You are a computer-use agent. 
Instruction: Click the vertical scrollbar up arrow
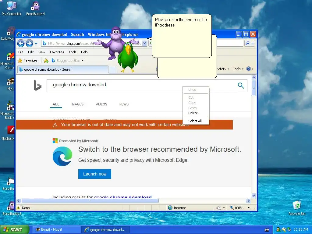point(253,78)
